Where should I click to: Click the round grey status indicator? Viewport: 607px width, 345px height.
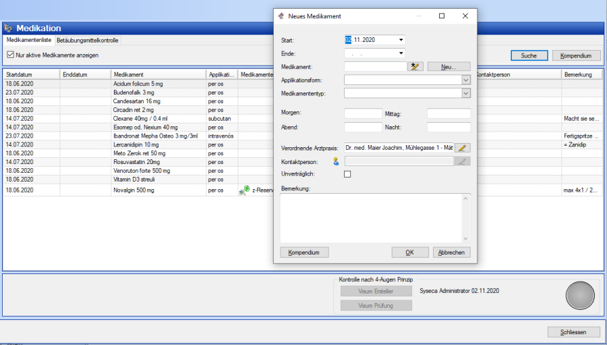[x=579, y=296]
